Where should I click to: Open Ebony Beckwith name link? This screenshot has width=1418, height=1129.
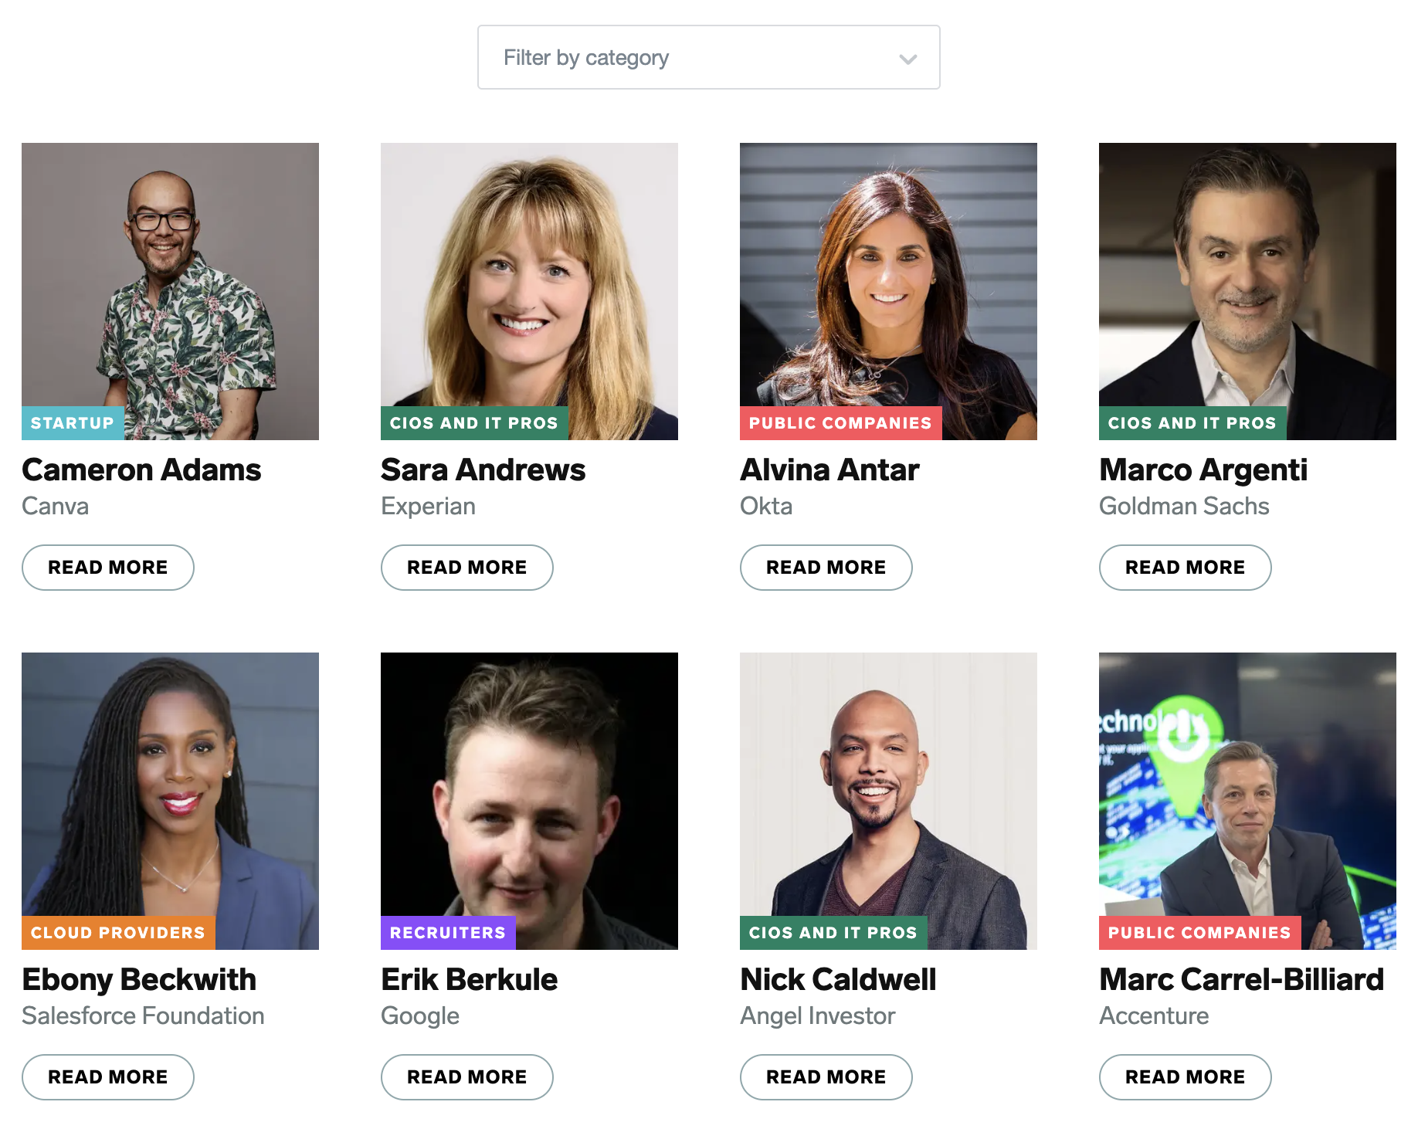point(139,979)
